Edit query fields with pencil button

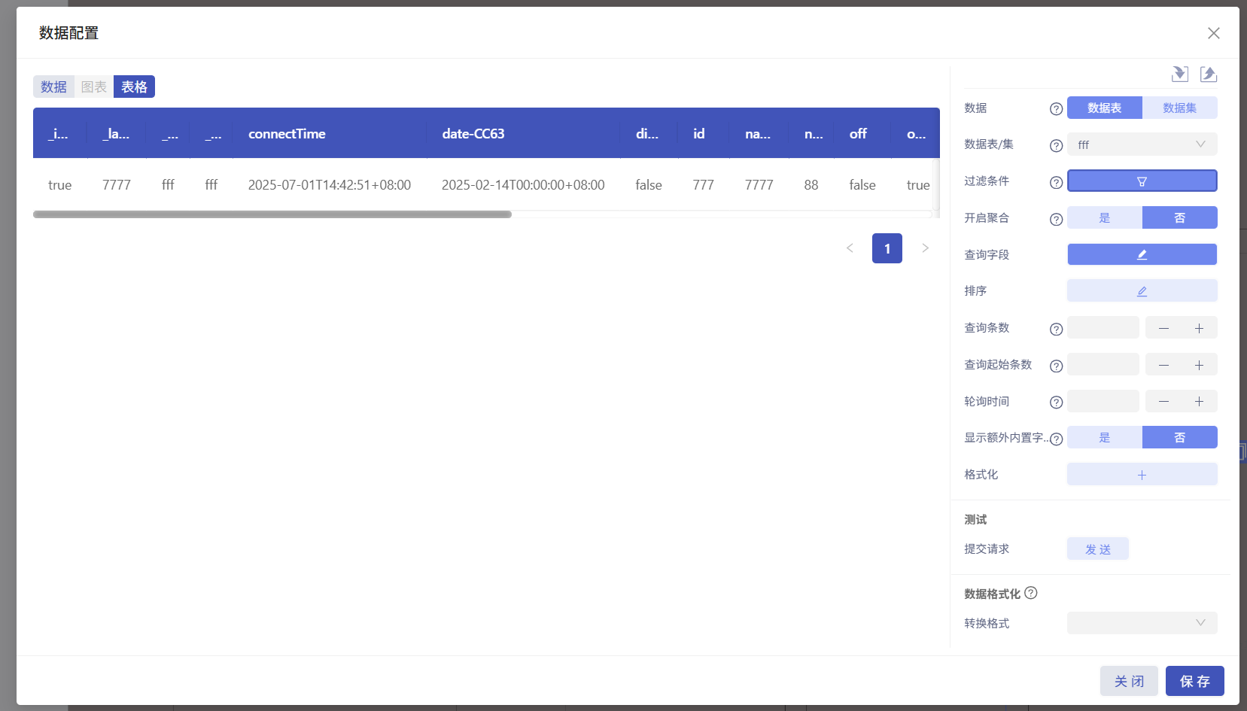point(1142,254)
